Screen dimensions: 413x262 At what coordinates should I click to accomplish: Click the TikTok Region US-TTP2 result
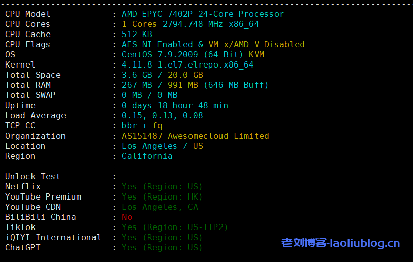[175, 227]
